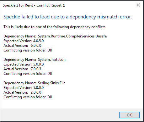
Task: Click the 'Dependency Name:' label for Serilog
Action: pyautogui.click(x=20, y=83)
